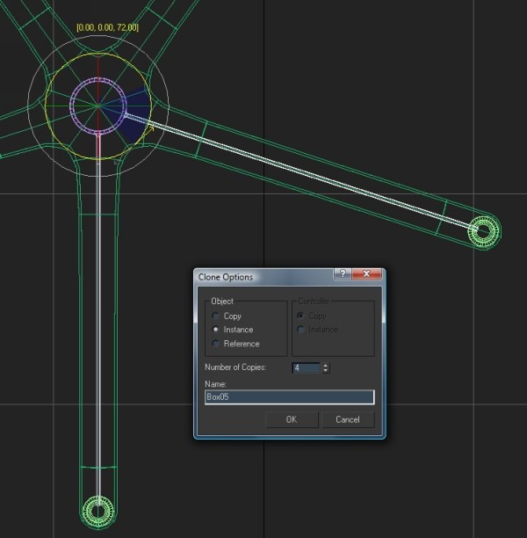Click the Number of Copies field
Viewport: 527px width, 538px height.
click(x=306, y=367)
